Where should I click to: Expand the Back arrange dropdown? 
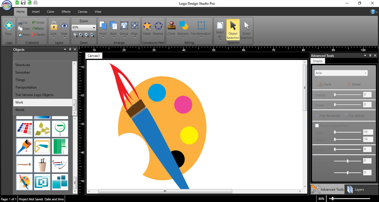[113, 37]
